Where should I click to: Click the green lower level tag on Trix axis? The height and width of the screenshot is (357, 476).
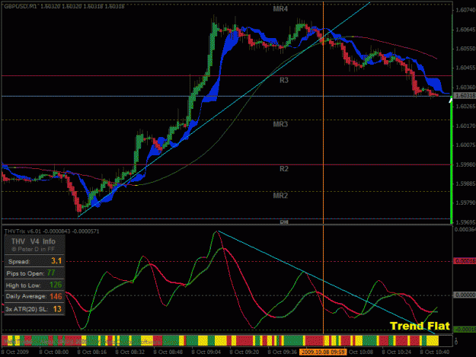pos(465,330)
